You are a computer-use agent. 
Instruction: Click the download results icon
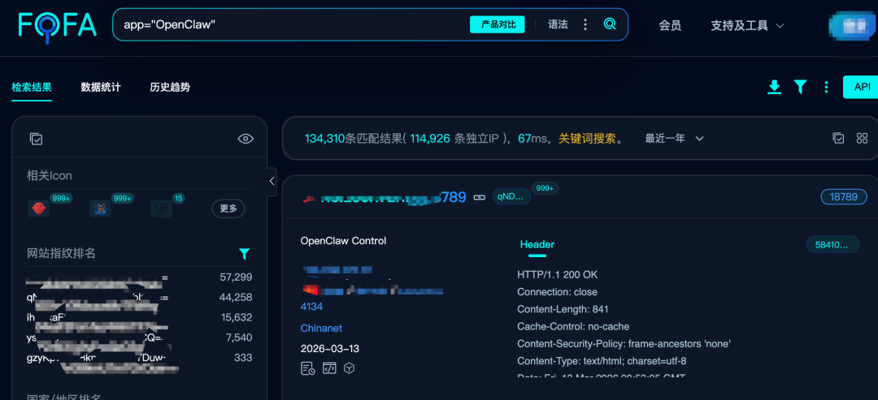pyautogui.click(x=775, y=87)
